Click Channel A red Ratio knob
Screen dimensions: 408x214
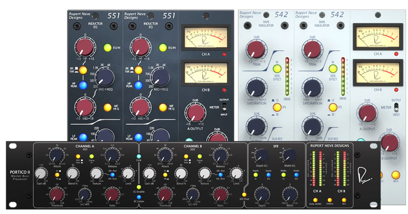pyautogui.click(x=112, y=195)
